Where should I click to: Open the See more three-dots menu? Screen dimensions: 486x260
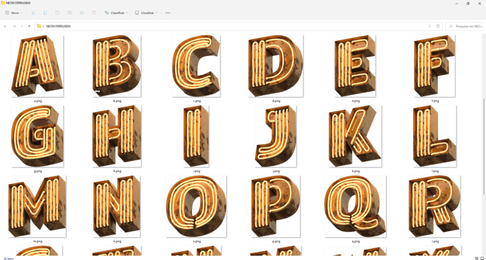coord(168,13)
